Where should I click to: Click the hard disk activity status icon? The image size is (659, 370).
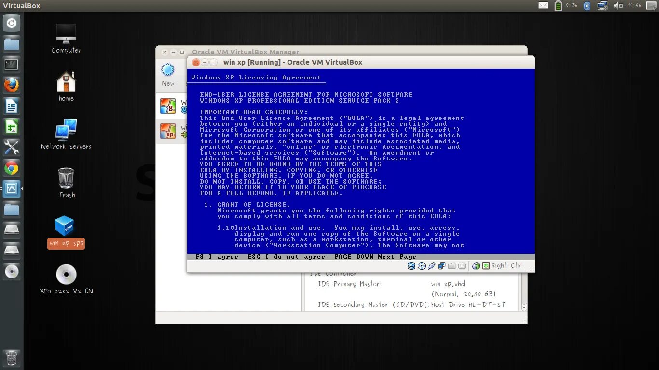pyautogui.click(x=411, y=266)
